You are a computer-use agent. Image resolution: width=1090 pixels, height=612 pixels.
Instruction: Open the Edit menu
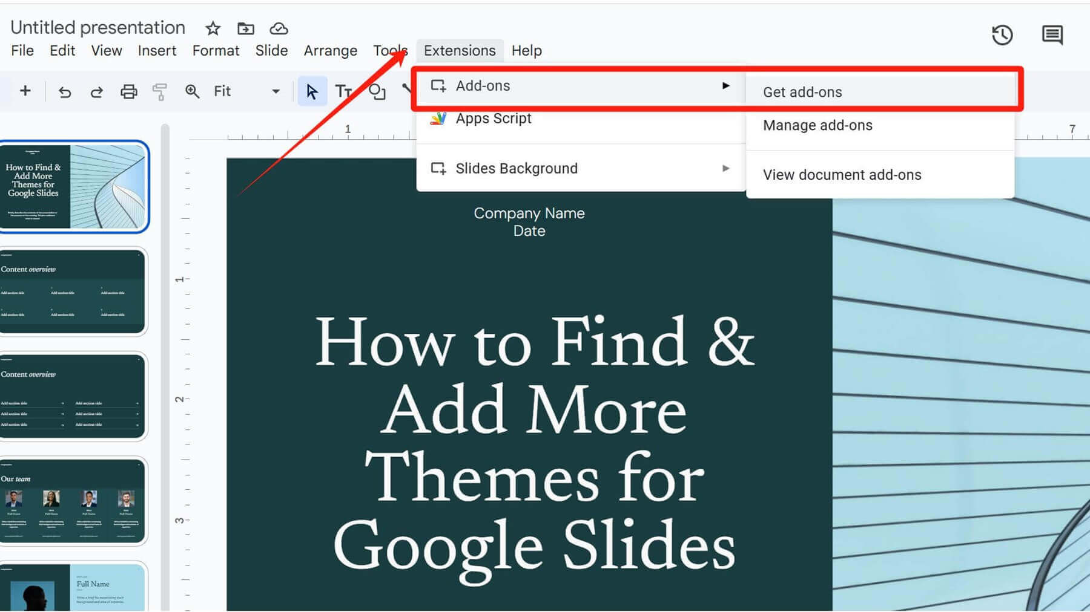pyautogui.click(x=62, y=51)
